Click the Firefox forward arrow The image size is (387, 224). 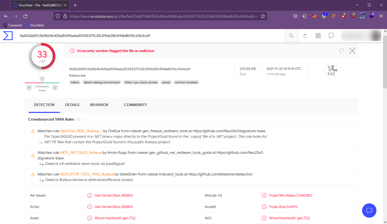(x=16, y=16)
